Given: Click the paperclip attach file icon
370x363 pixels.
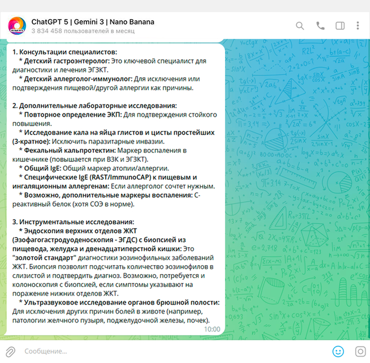Looking at the screenshot, I should 10,351.
